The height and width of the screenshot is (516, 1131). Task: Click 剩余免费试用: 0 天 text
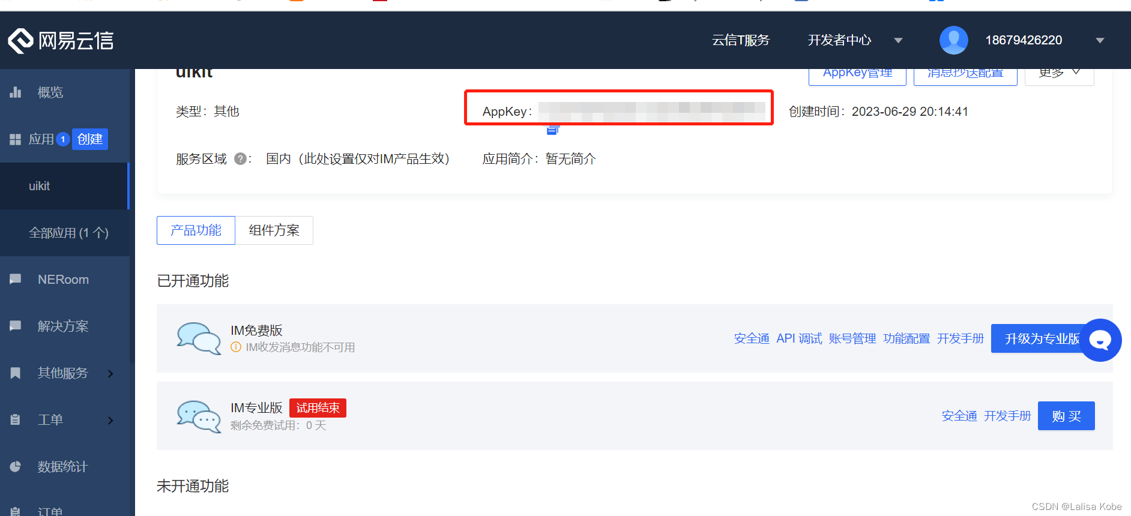click(x=278, y=425)
